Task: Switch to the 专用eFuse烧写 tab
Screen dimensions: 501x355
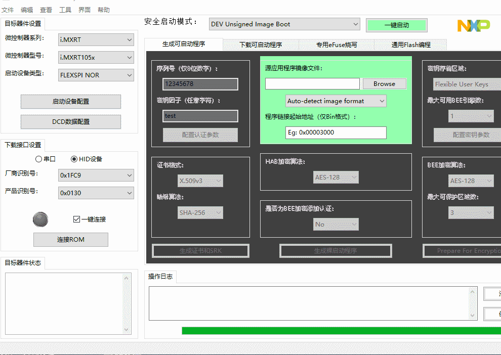Action: pos(337,45)
